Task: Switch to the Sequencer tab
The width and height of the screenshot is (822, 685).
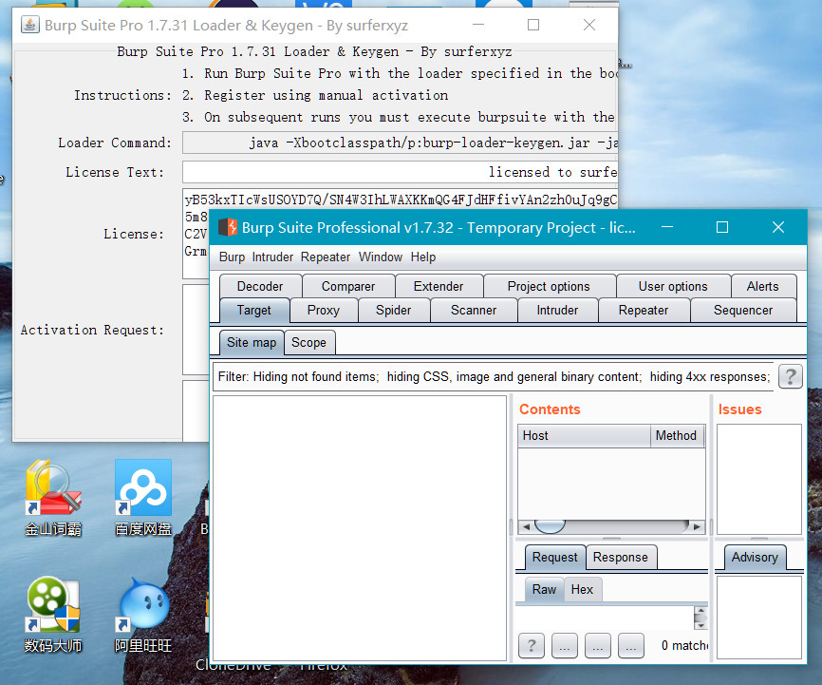Action: tap(743, 311)
